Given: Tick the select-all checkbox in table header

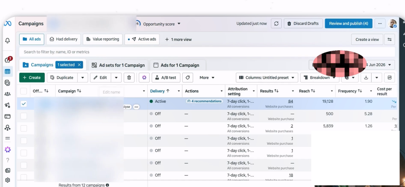Looking at the screenshot, I should tap(24, 91).
